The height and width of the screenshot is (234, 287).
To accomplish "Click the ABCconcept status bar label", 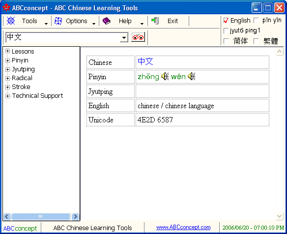I will pos(20,228).
